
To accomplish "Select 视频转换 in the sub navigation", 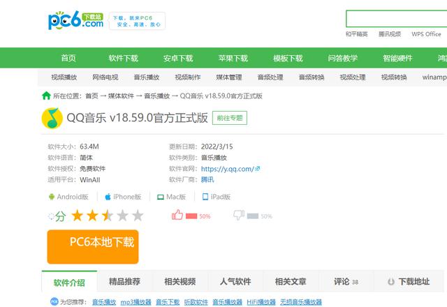I will coord(394,77).
